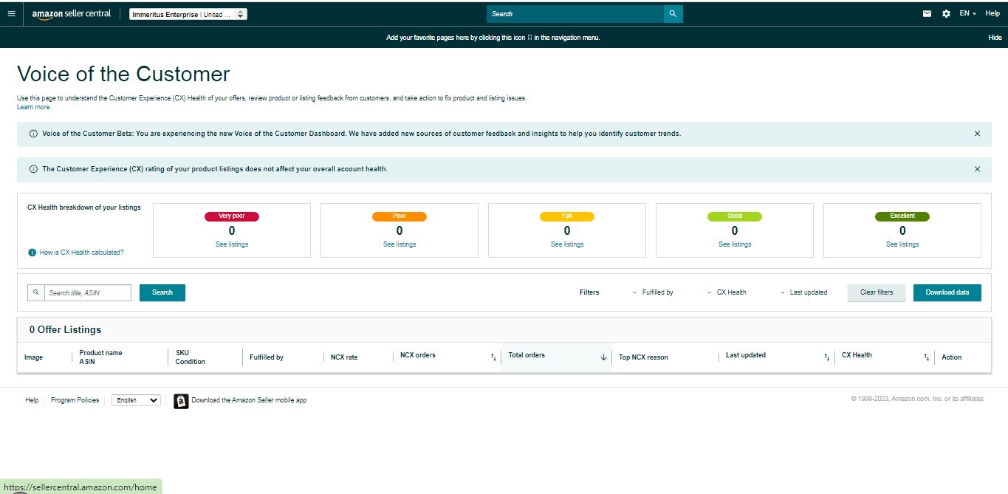This screenshot has width=1008, height=494.
Task: See listings under Fair
Action: [567, 244]
